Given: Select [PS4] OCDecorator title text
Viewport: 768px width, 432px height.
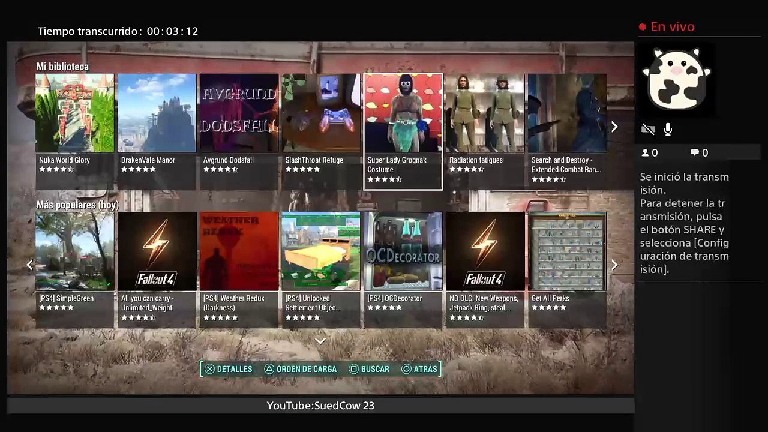Looking at the screenshot, I should pyautogui.click(x=395, y=298).
